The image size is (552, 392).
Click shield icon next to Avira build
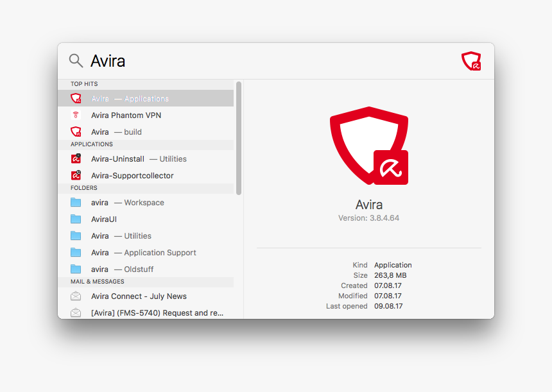tap(76, 132)
